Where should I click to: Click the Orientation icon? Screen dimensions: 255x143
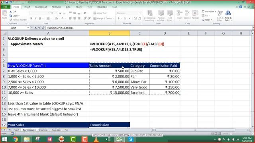pos(85,13)
